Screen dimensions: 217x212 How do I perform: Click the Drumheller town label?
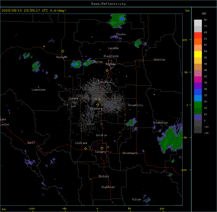pyautogui.click(x=161, y=123)
